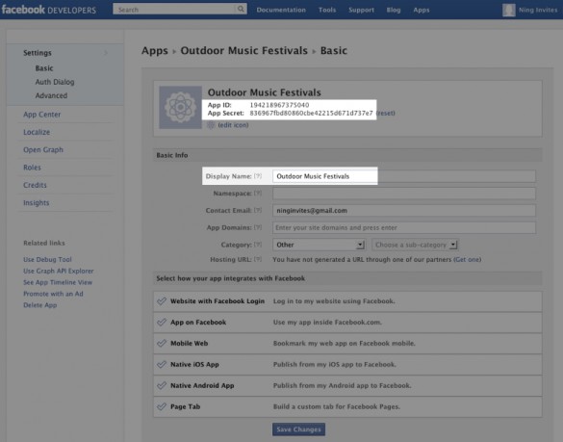This screenshot has height=442, width=563.
Task: Click the Outdoor Music Festivals app icon
Action: click(180, 107)
